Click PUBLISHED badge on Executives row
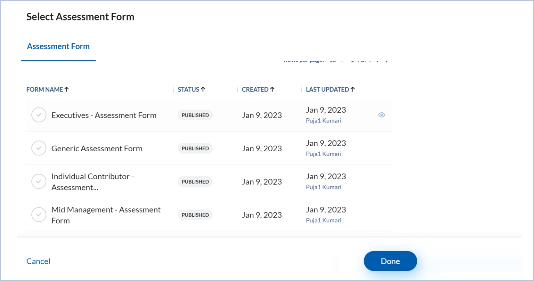 click(x=195, y=115)
